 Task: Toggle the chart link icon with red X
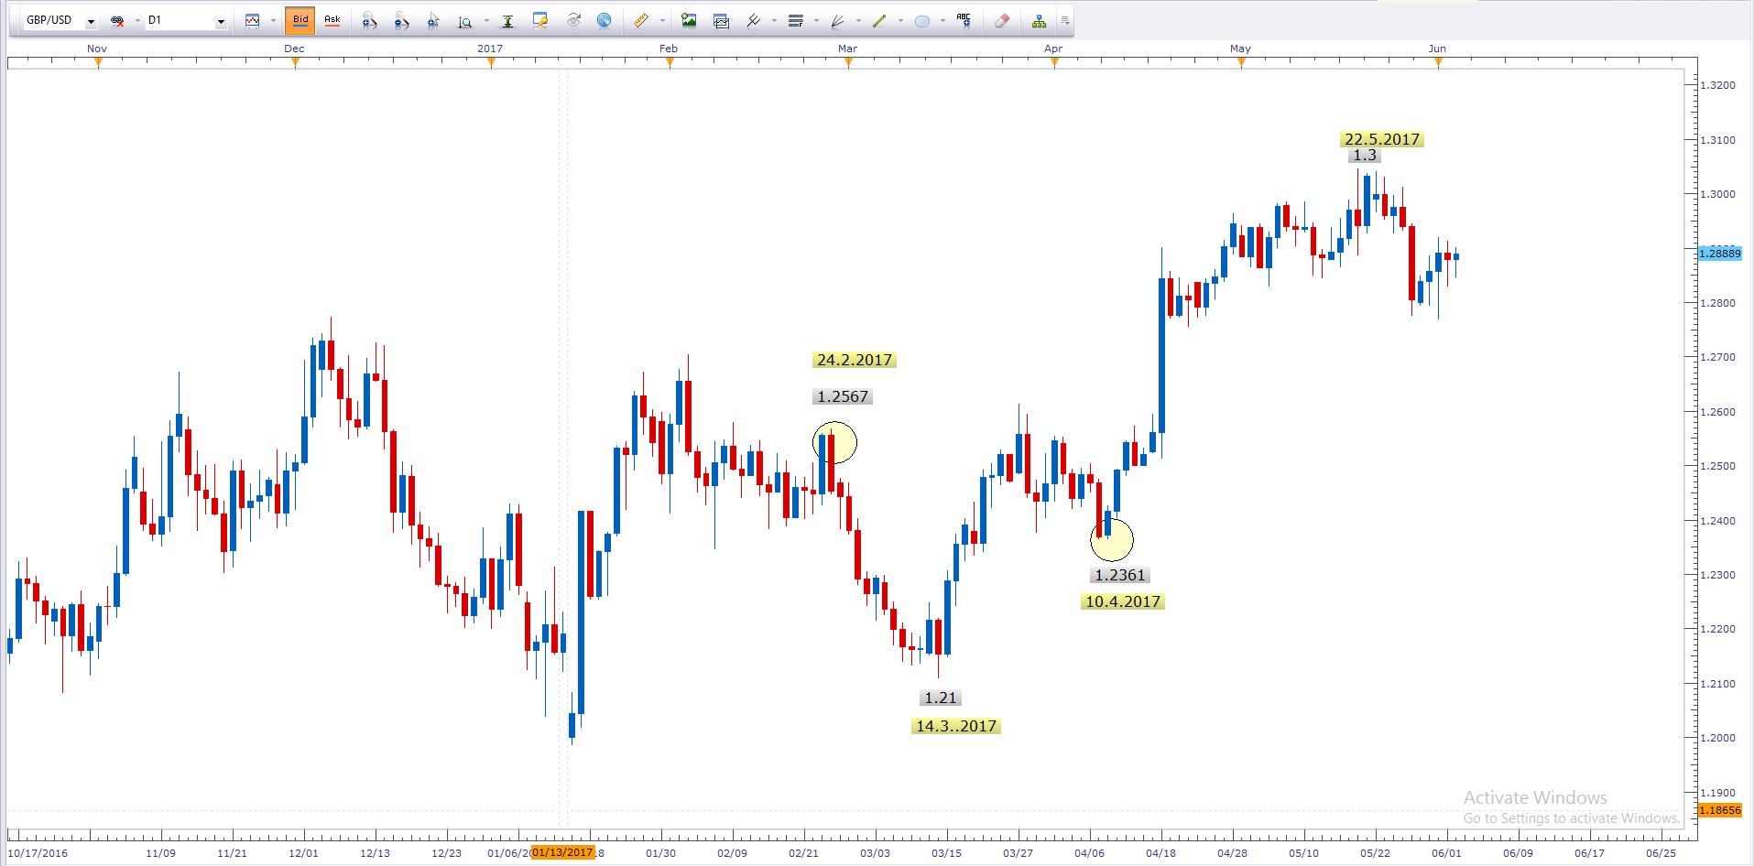(x=117, y=21)
